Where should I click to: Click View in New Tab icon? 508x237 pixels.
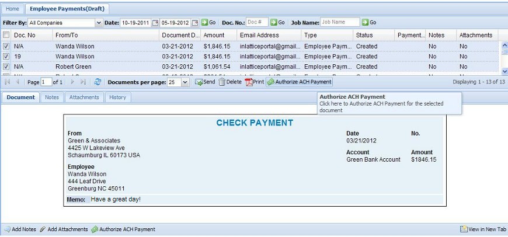click(x=464, y=229)
